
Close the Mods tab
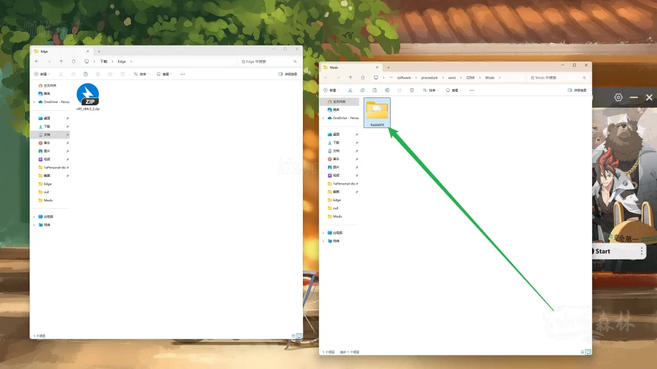coord(377,67)
